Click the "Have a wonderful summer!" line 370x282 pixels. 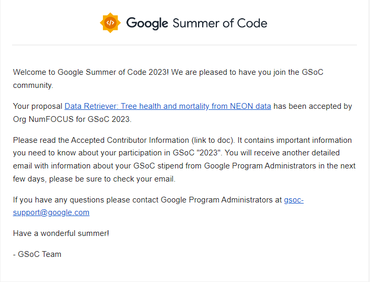61,233
